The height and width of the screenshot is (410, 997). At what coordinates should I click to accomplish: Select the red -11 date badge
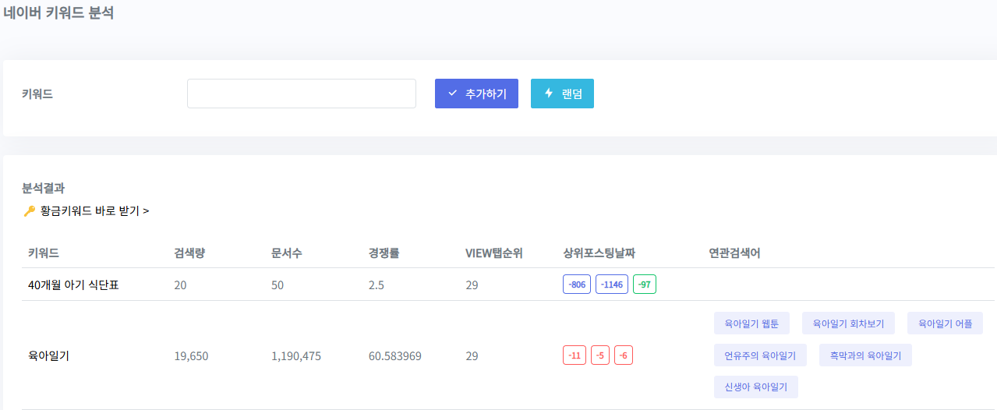pos(575,355)
